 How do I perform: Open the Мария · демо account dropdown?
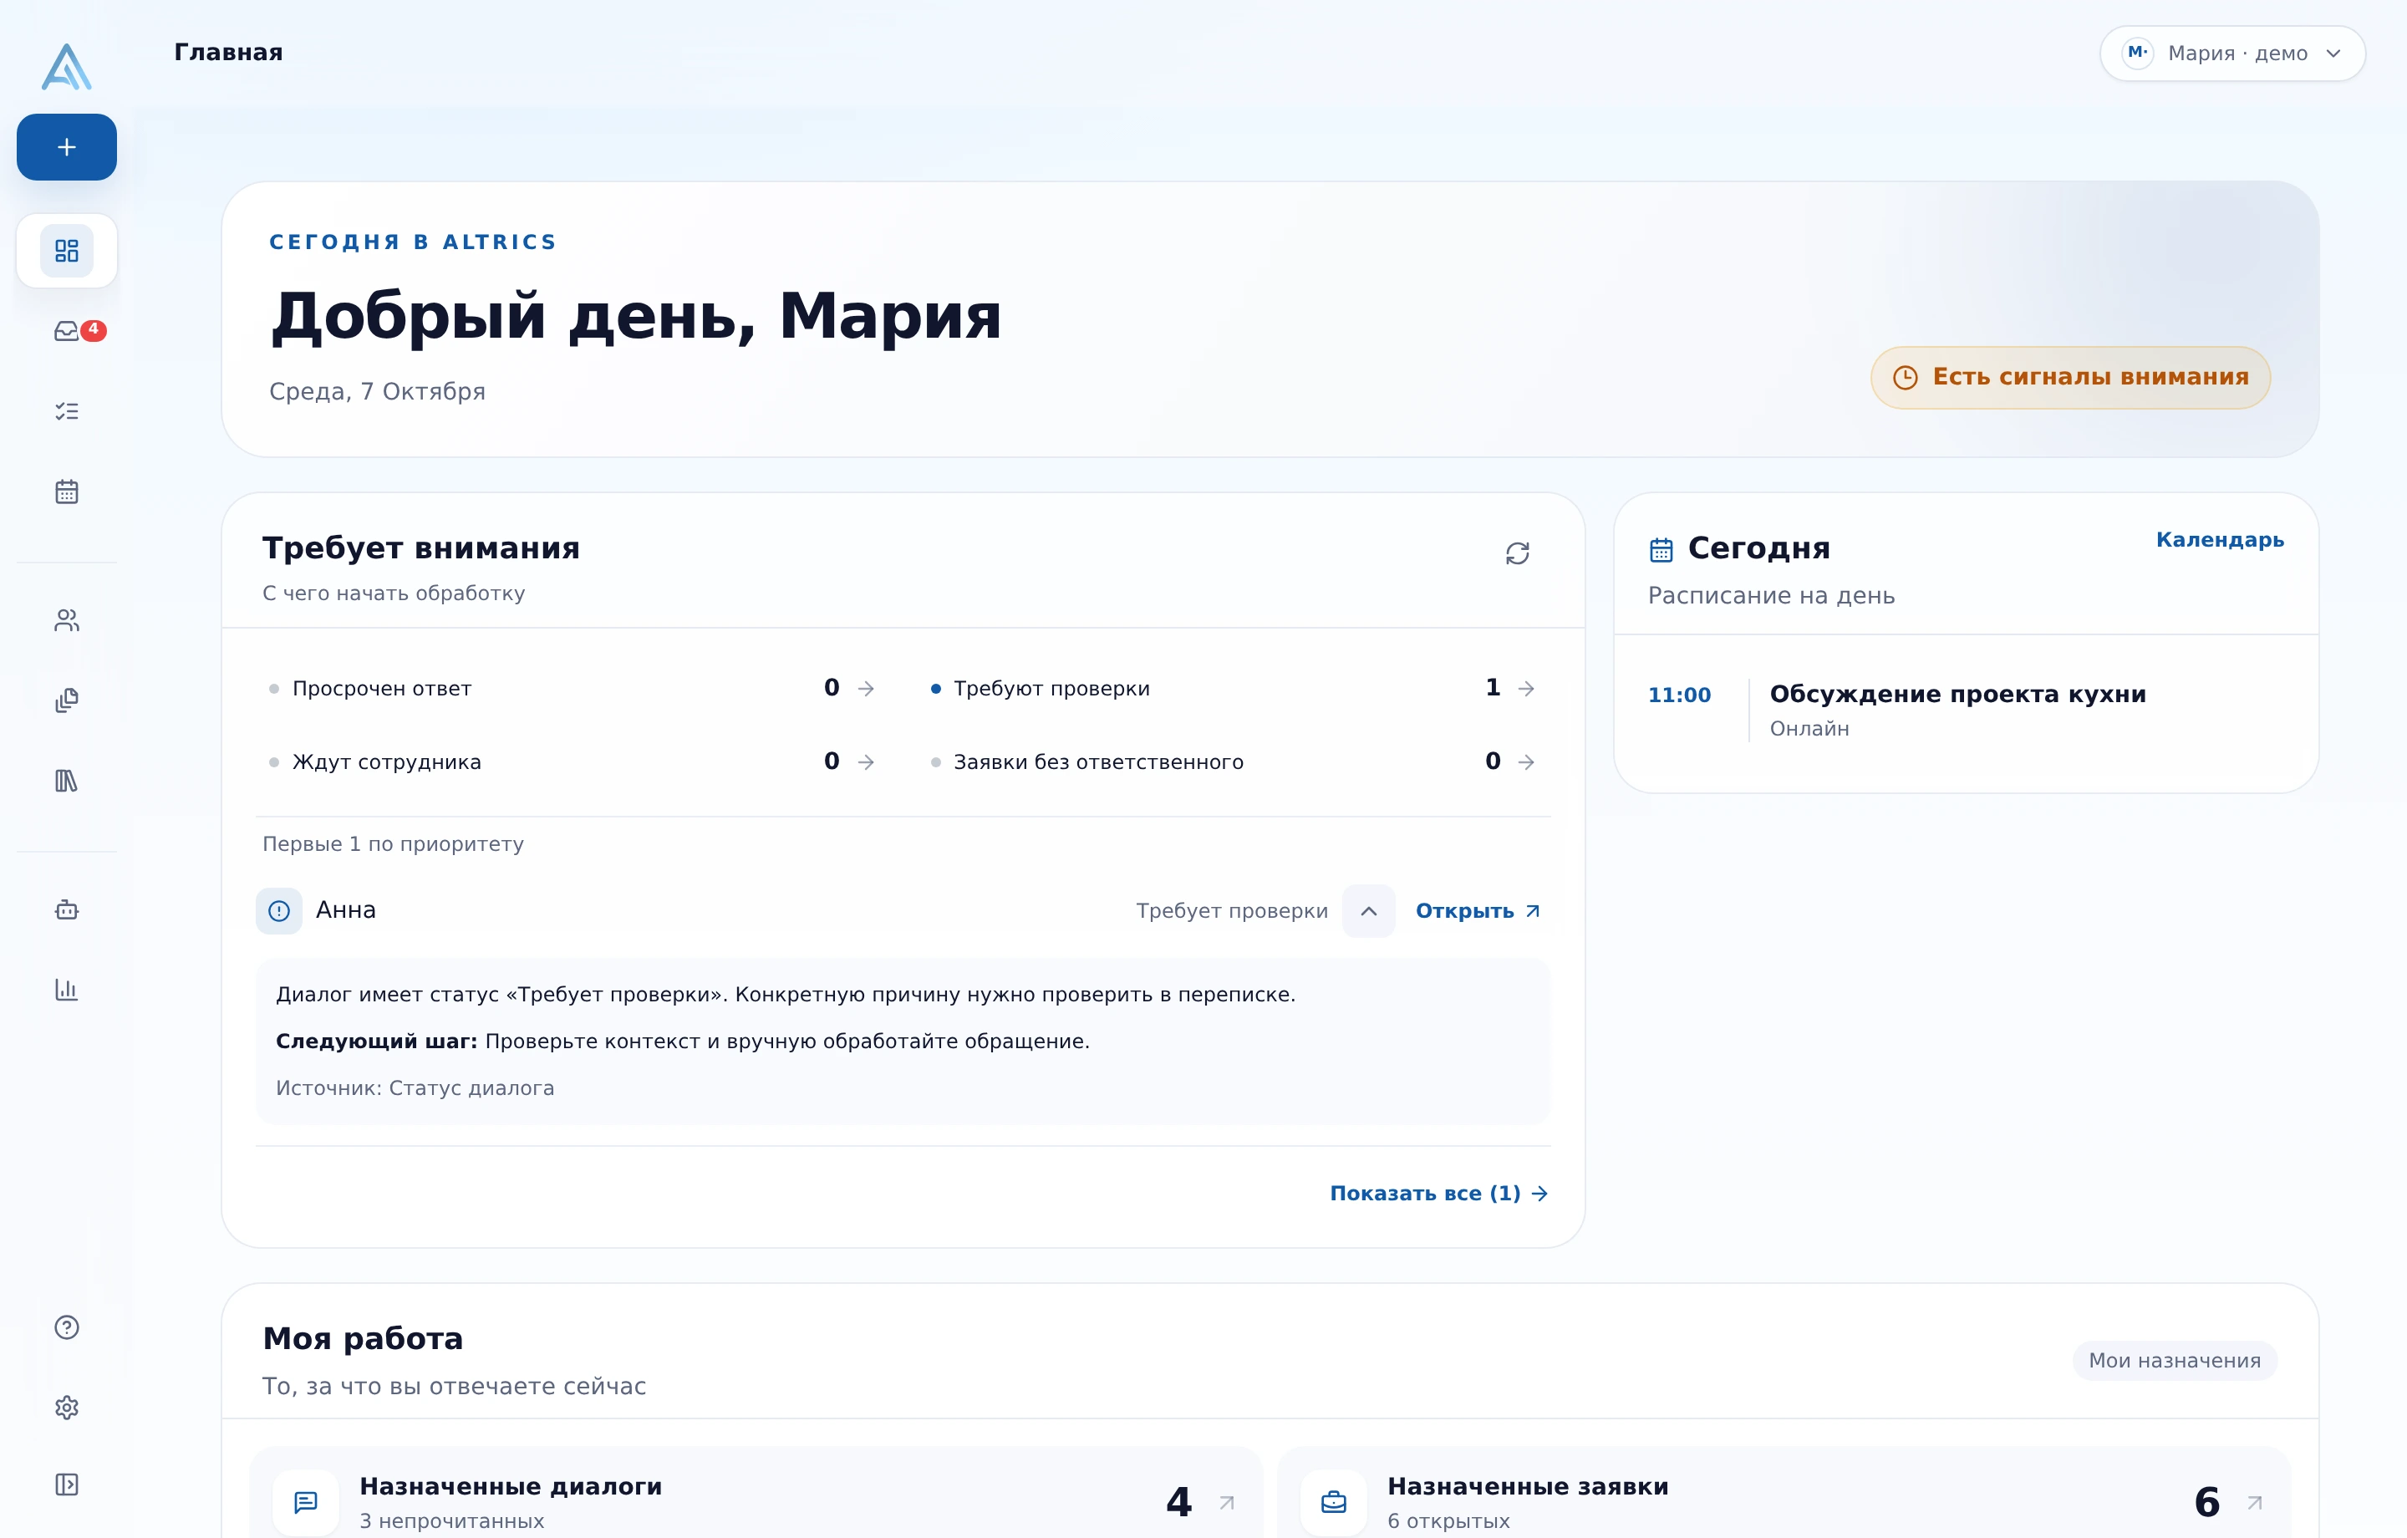point(2232,53)
